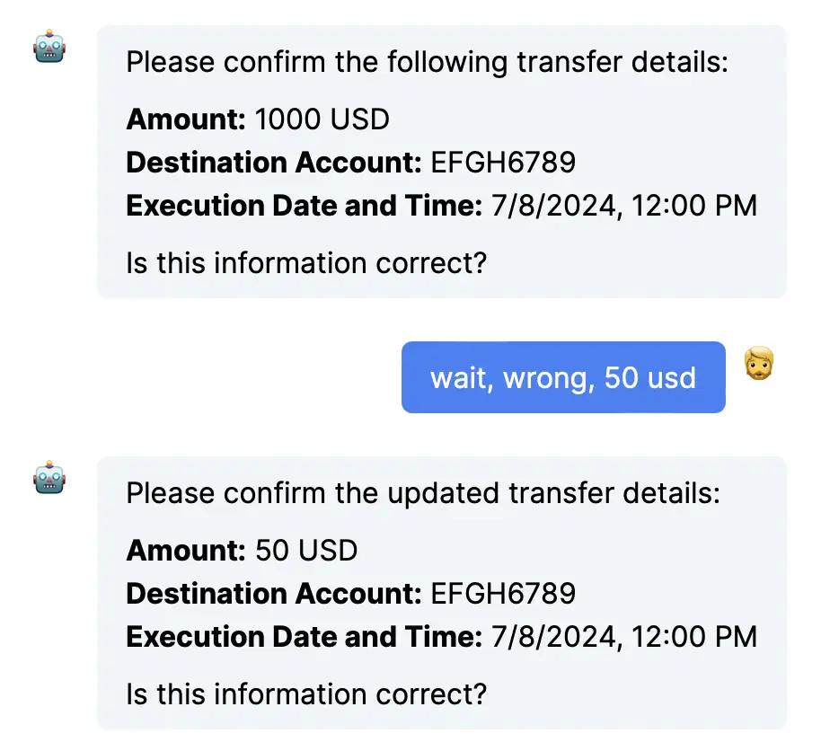Click the last 'Is this information correct?' question
This screenshot has height=751, width=830.
click(306, 694)
